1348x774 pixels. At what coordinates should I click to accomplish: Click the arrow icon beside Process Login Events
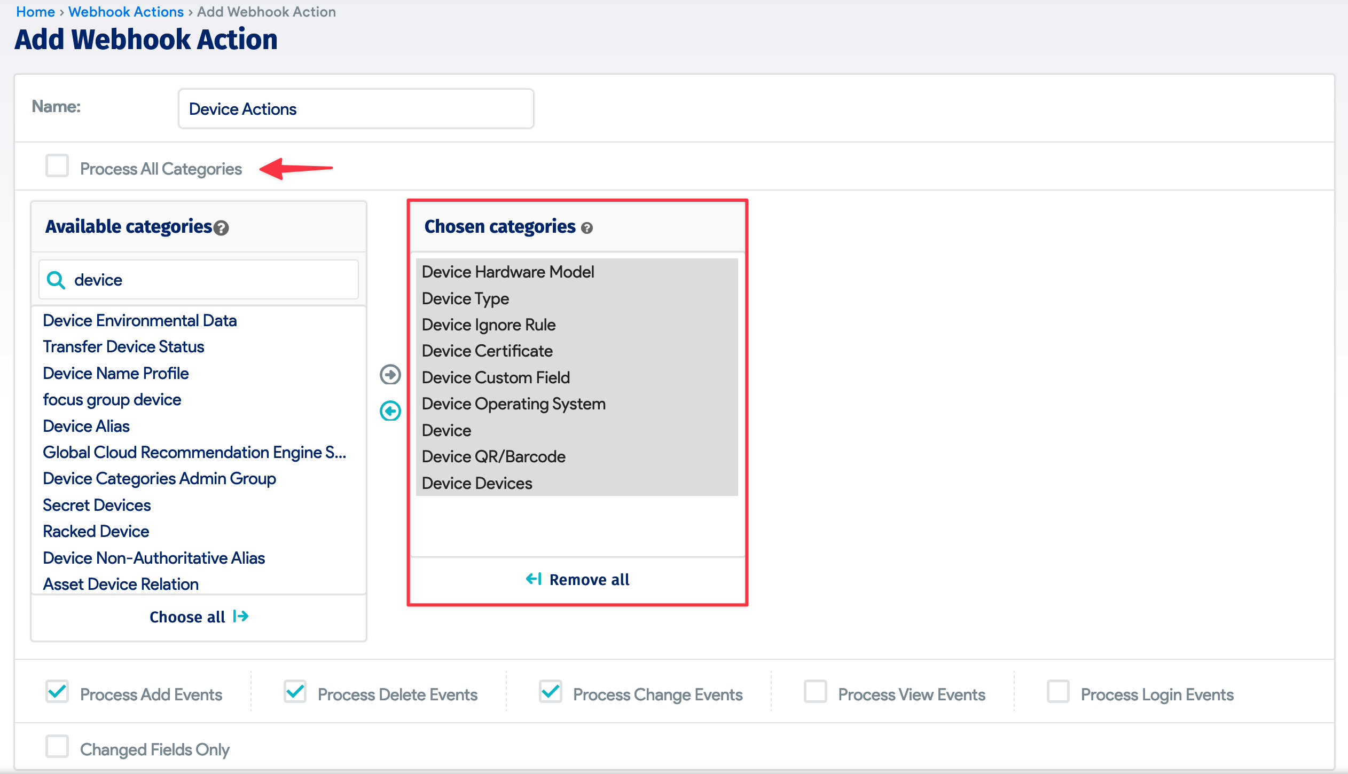tap(1059, 692)
